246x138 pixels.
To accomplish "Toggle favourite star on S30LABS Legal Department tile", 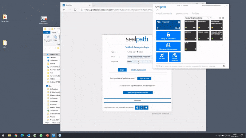I will (x=212, y=38).
